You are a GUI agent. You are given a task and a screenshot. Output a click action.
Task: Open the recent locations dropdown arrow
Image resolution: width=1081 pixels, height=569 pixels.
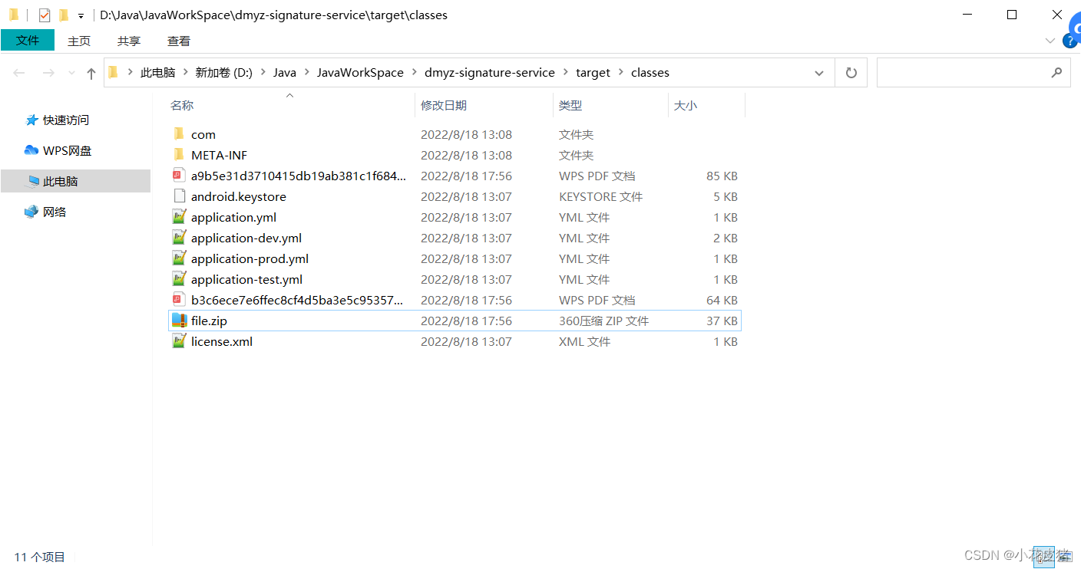pos(71,74)
